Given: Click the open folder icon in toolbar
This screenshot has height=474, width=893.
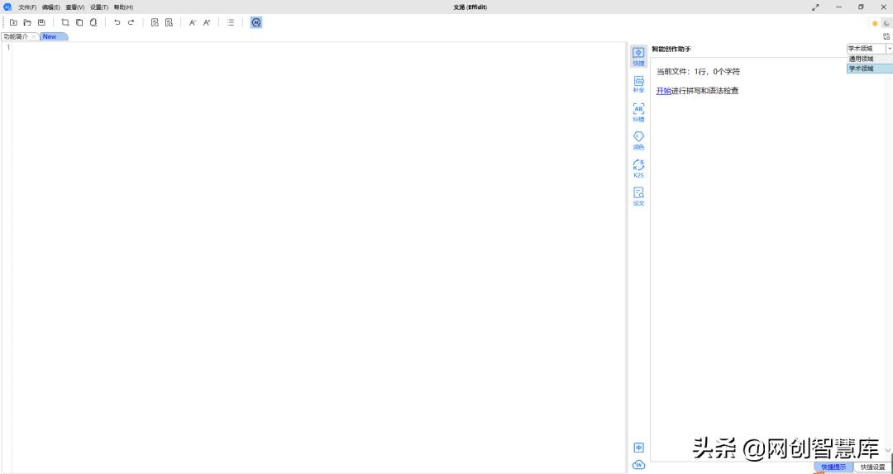Looking at the screenshot, I should tap(27, 23).
